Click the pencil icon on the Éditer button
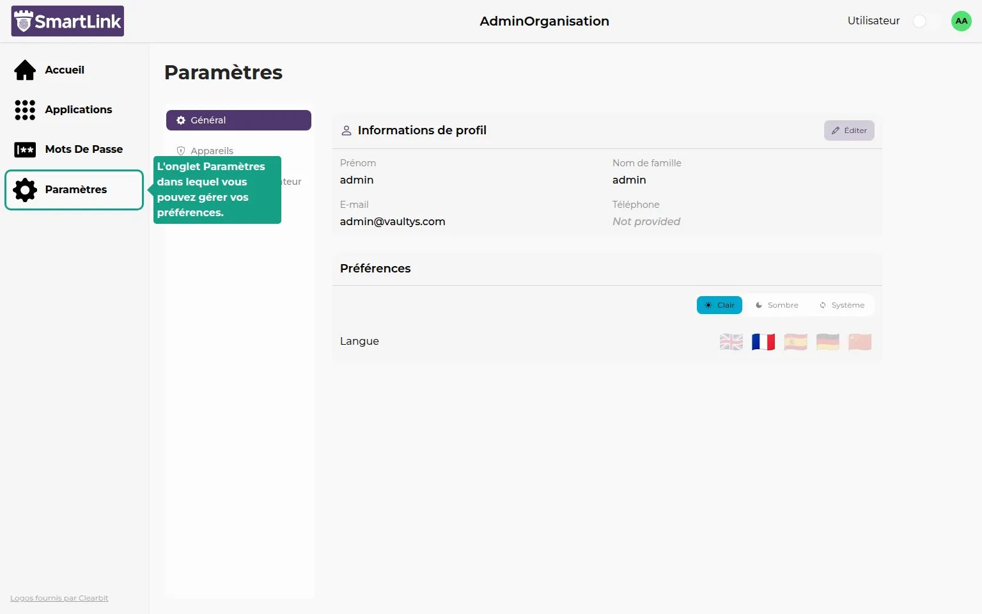The image size is (982, 614). click(x=835, y=130)
